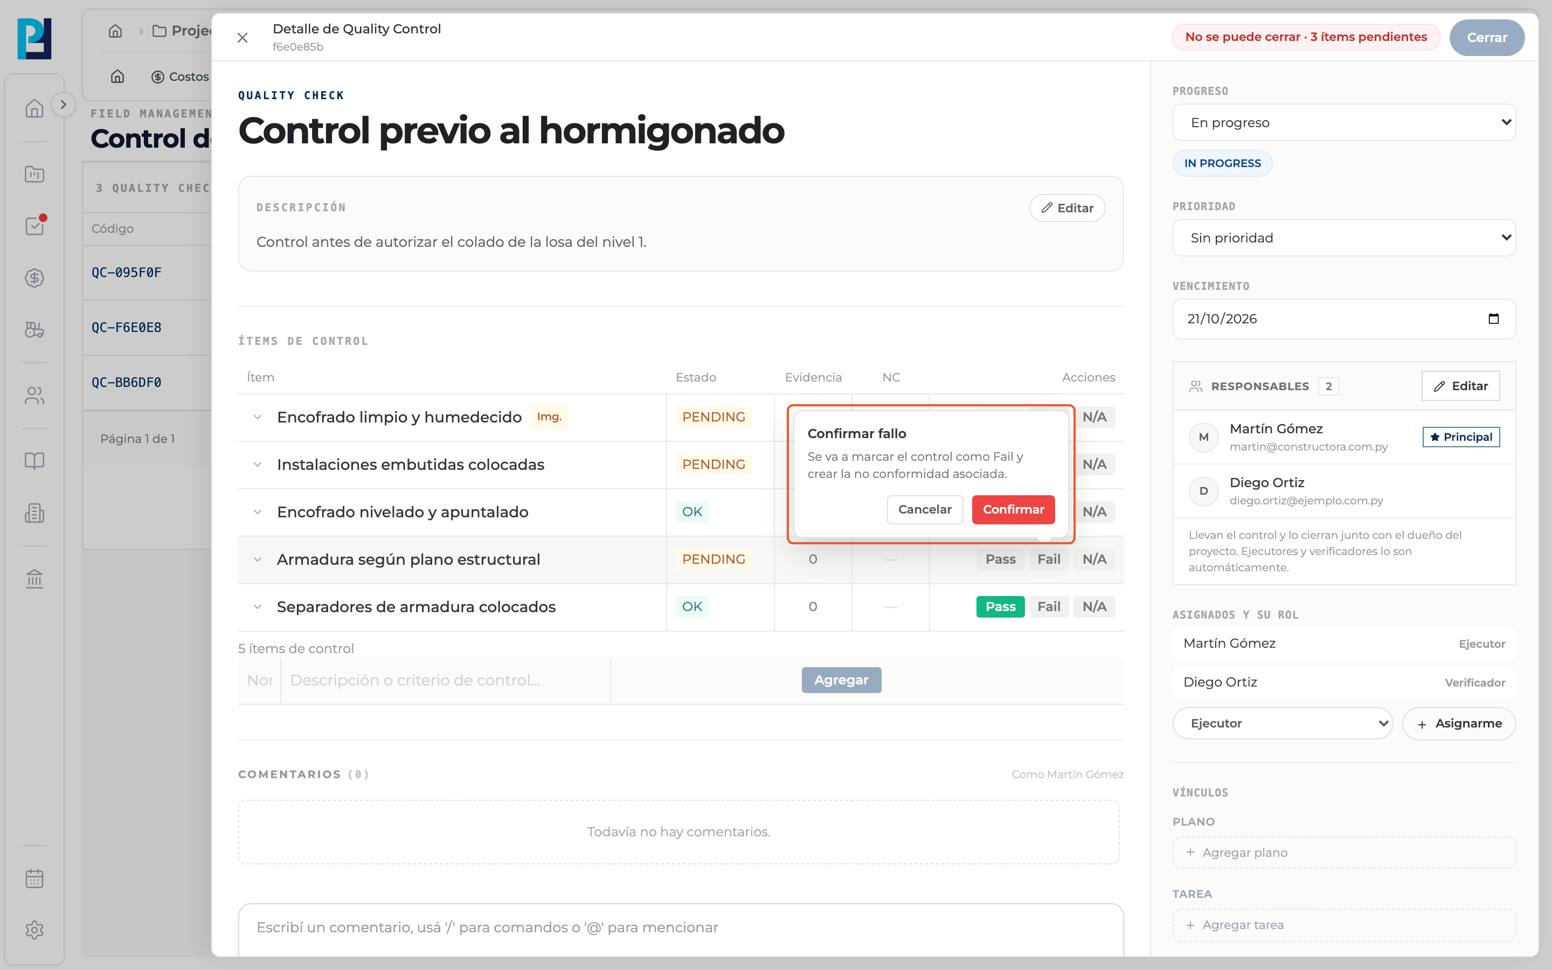Close the Quality Control detail panel

[x=242, y=38]
